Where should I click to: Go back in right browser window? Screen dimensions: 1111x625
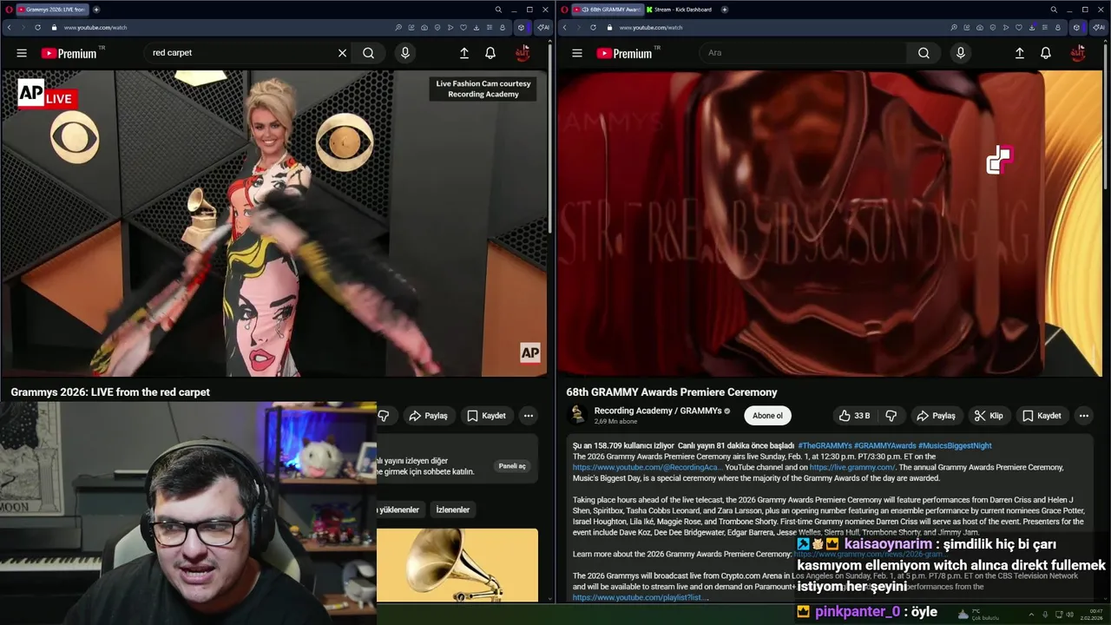click(x=564, y=27)
